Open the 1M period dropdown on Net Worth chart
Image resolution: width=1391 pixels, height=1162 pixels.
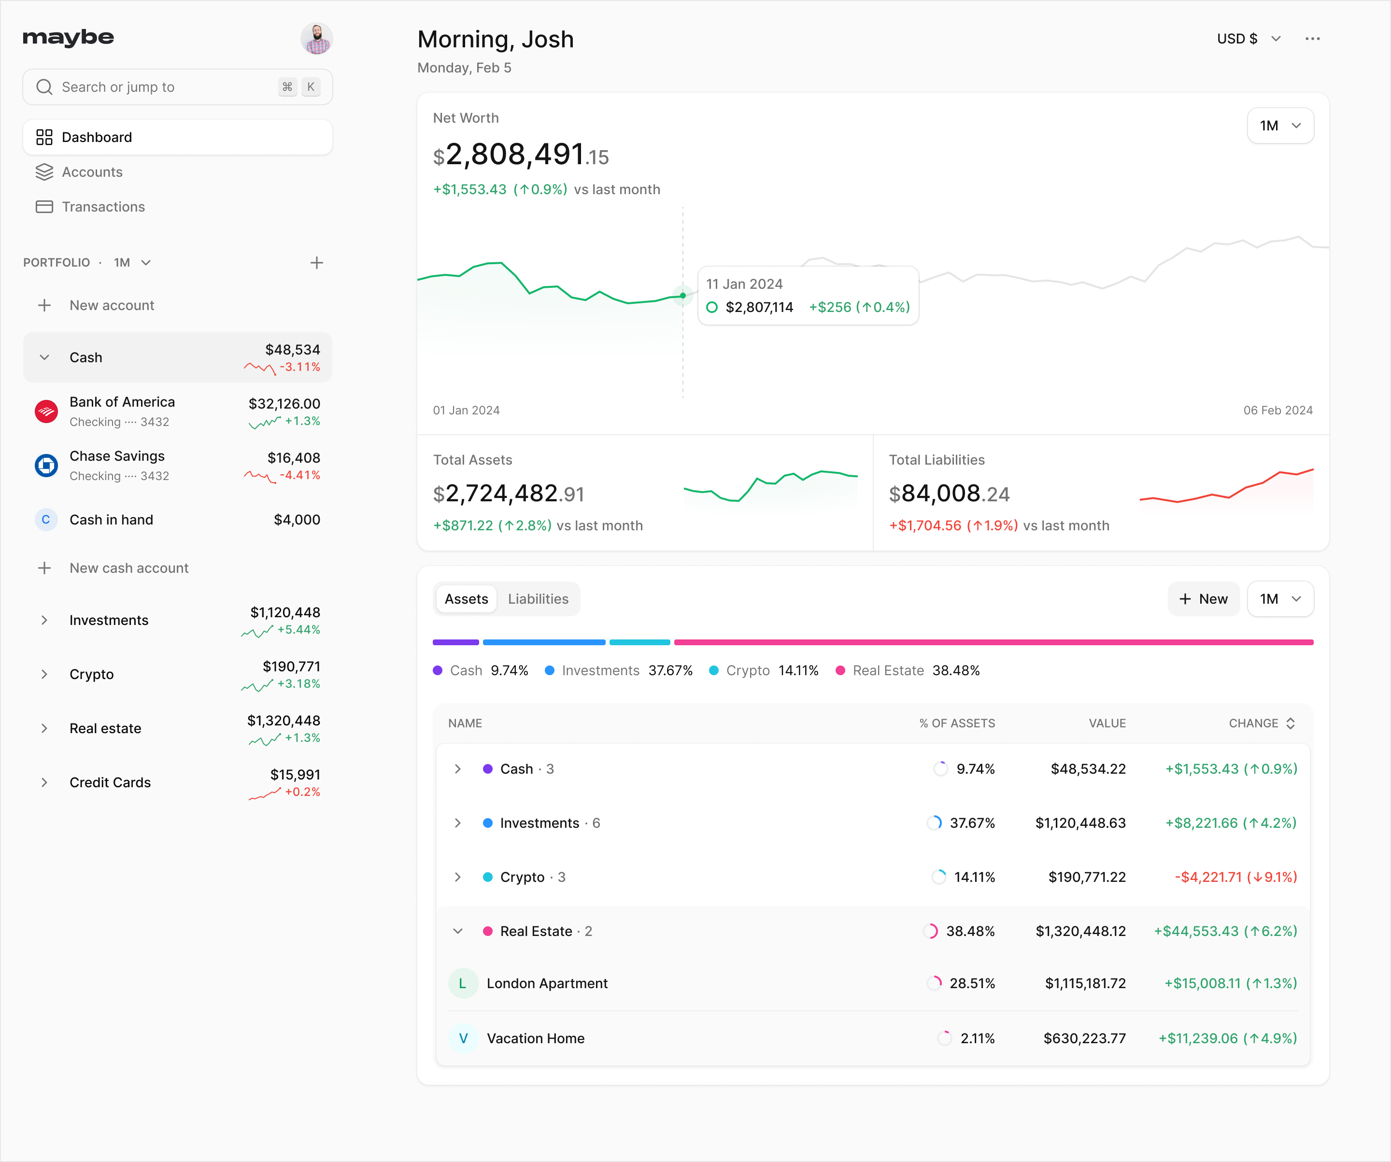[1280, 125]
